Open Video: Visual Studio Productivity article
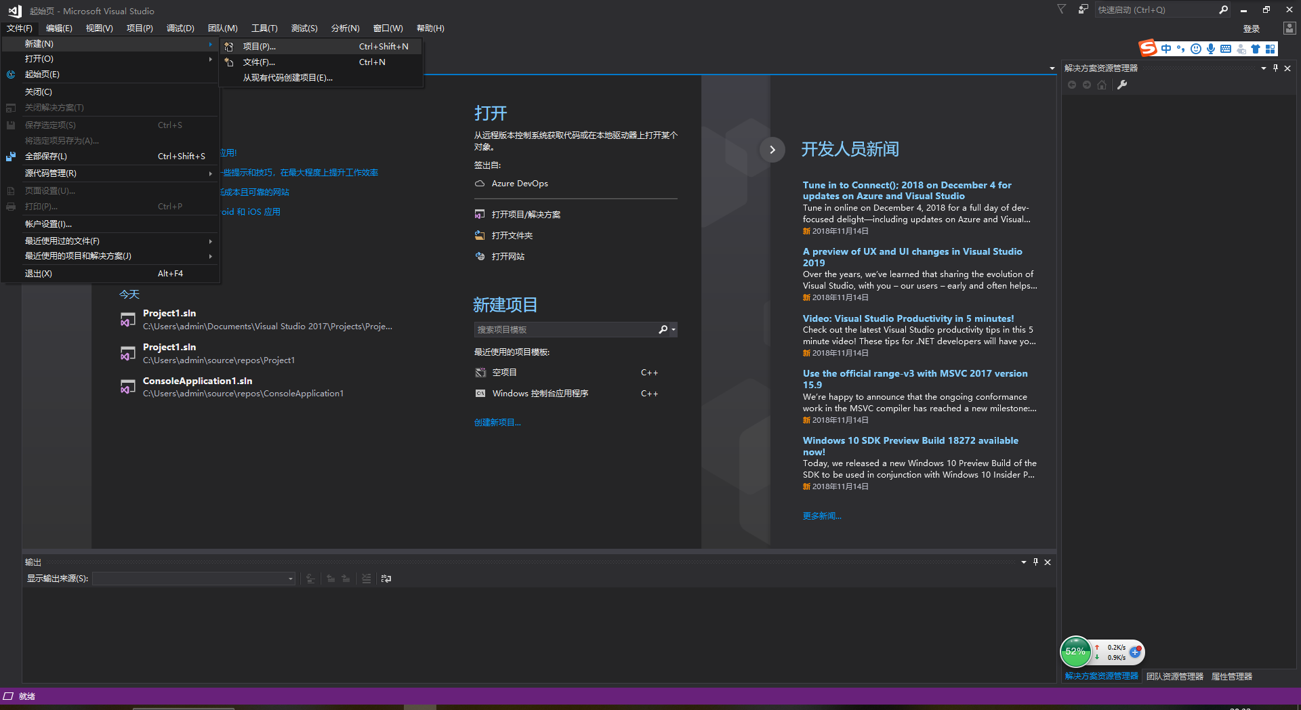This screenshot has height=710, width=1301. (x=908, y=318)
